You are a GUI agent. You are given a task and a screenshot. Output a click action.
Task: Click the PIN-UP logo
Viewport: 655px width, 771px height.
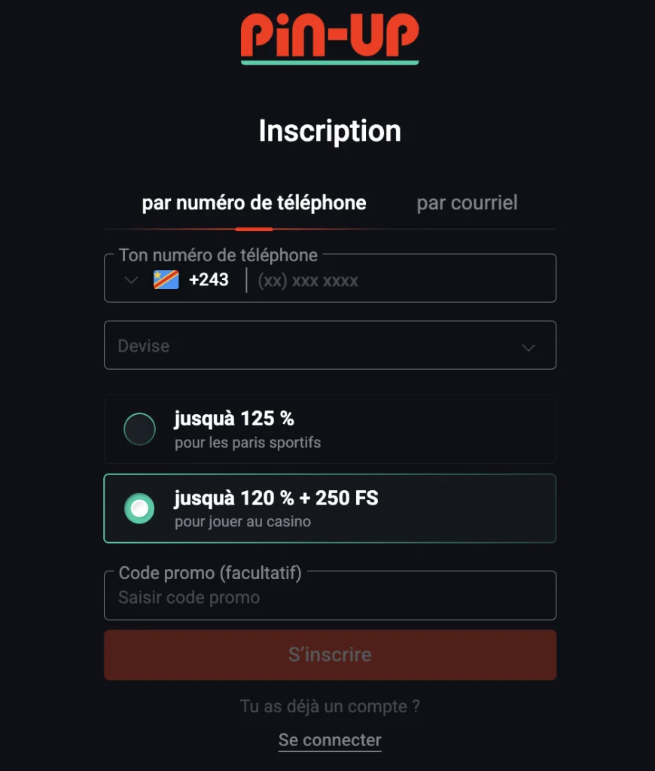click(329, 38)
